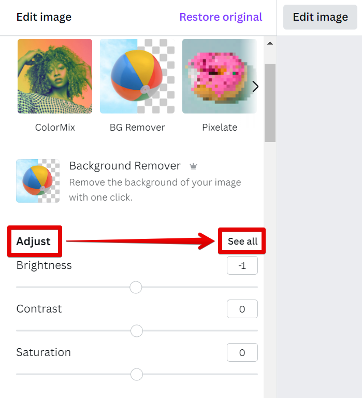
Task: Click Restore original link
Action: tap(221, 17)
